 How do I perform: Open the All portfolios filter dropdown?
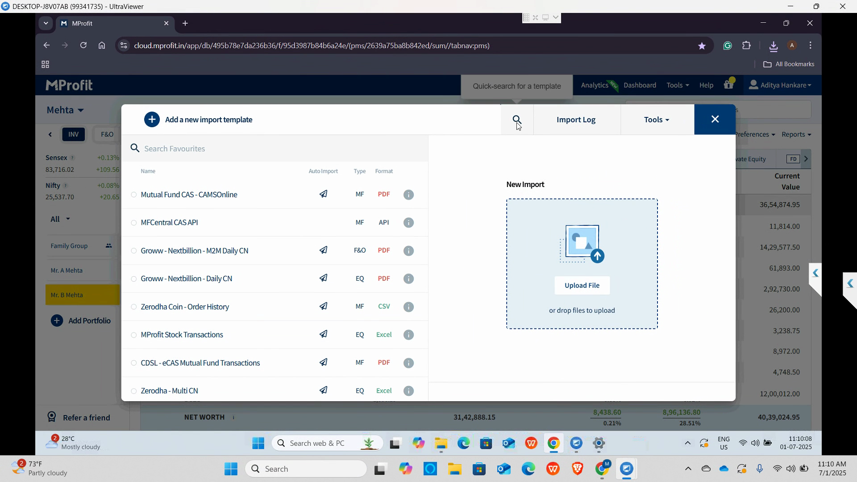click(60, 219)
